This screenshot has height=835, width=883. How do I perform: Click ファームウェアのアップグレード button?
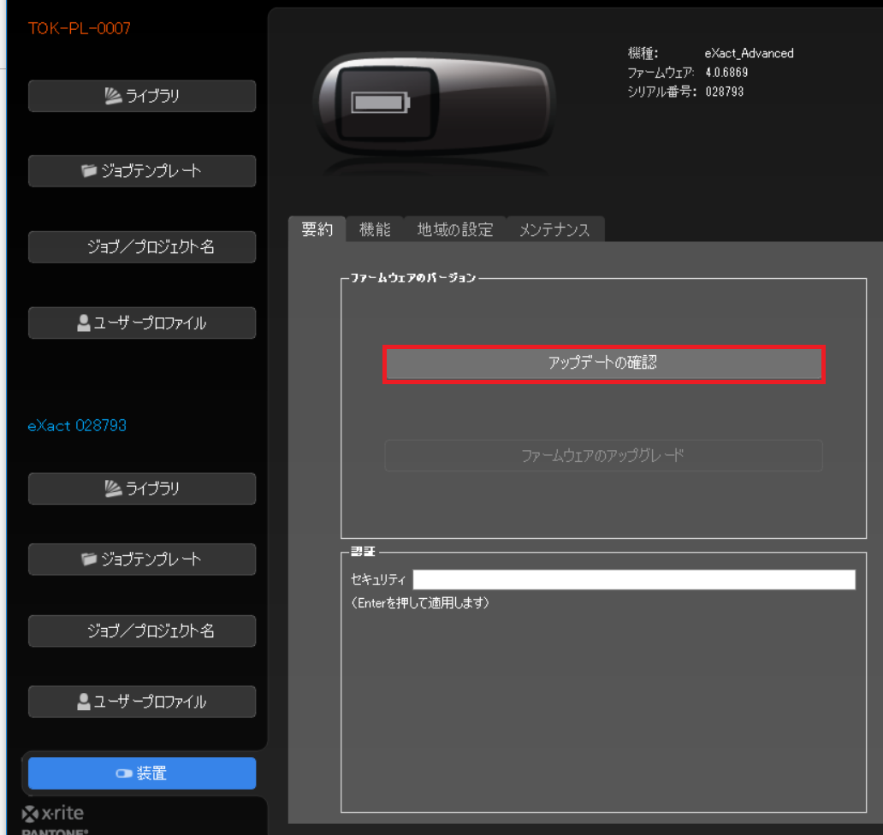click(604, 455)
